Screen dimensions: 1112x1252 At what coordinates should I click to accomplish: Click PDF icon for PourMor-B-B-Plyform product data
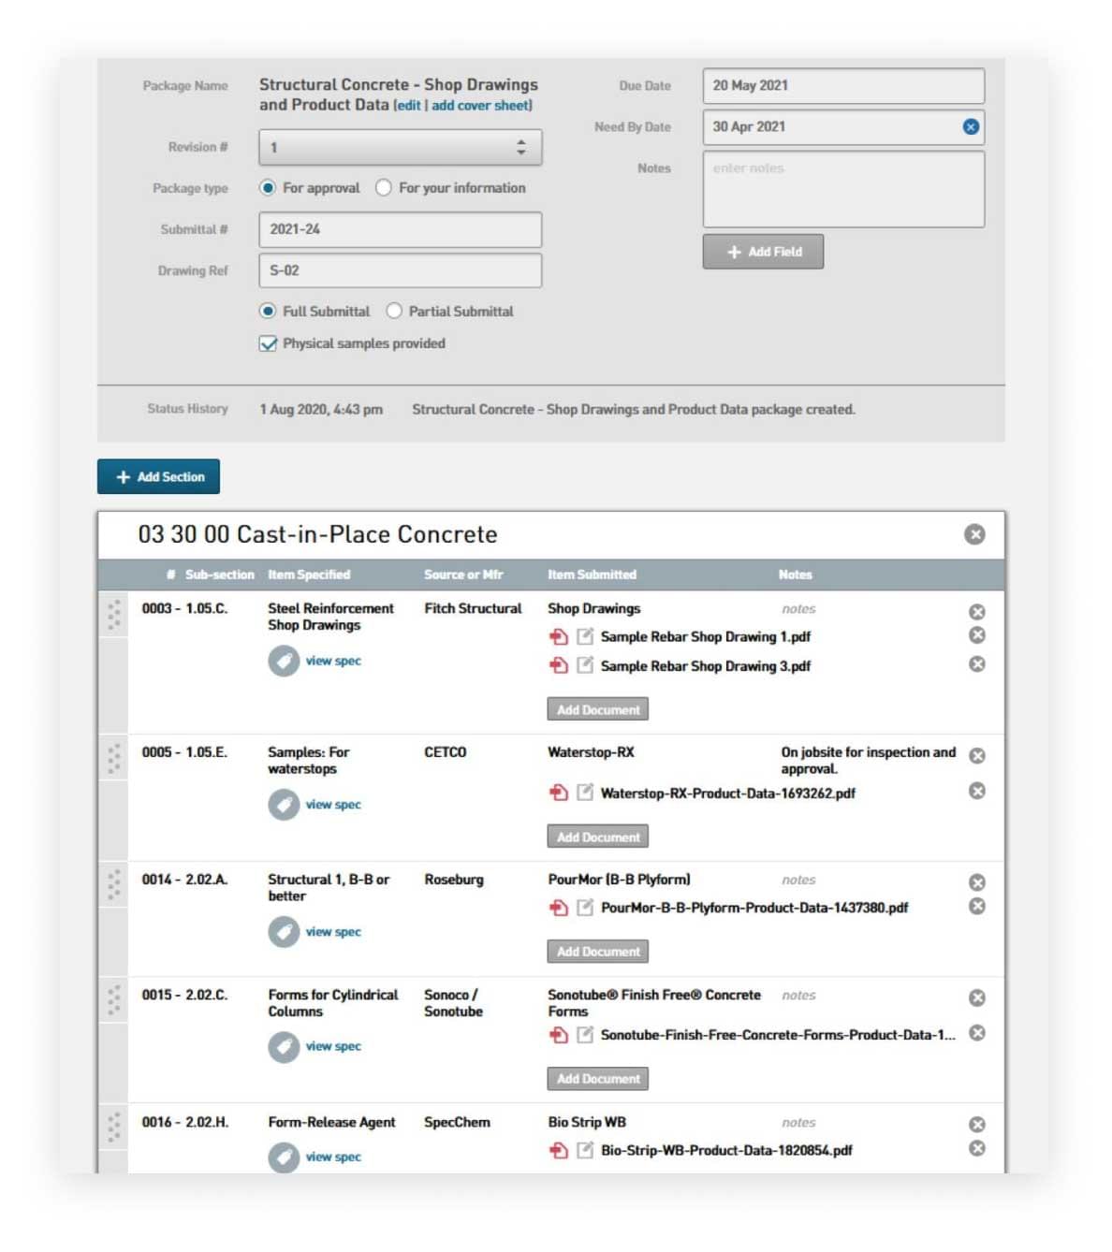coord(559,908)
